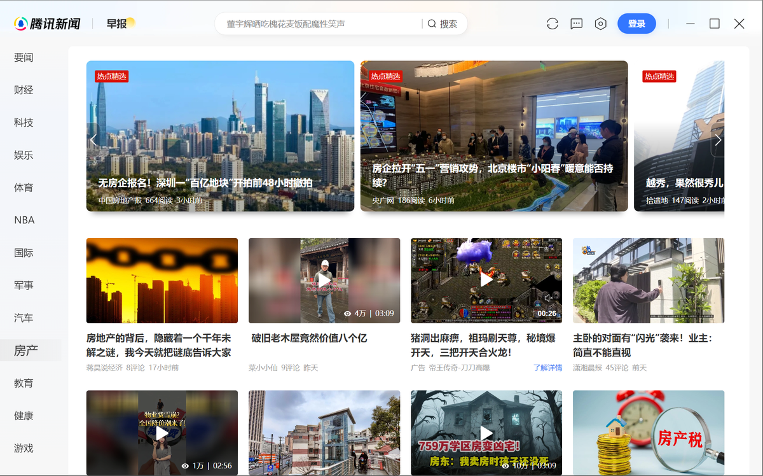The width and height of the screenshot is (763, 476).
Task: Click the refresh icon in header
Action: coord(553,24)
